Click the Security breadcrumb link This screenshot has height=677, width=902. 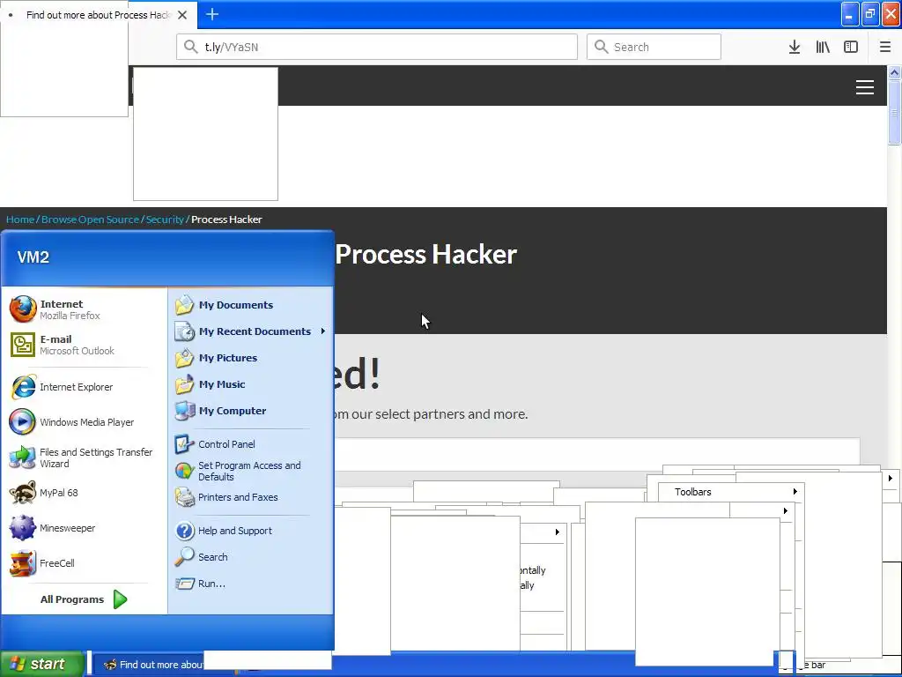[x=165, y=219]
